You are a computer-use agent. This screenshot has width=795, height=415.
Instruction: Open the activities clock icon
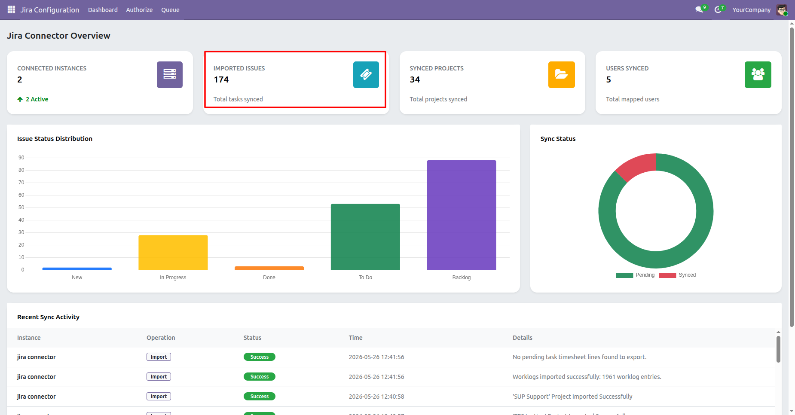pyautogui.click(x=718, y=9)
